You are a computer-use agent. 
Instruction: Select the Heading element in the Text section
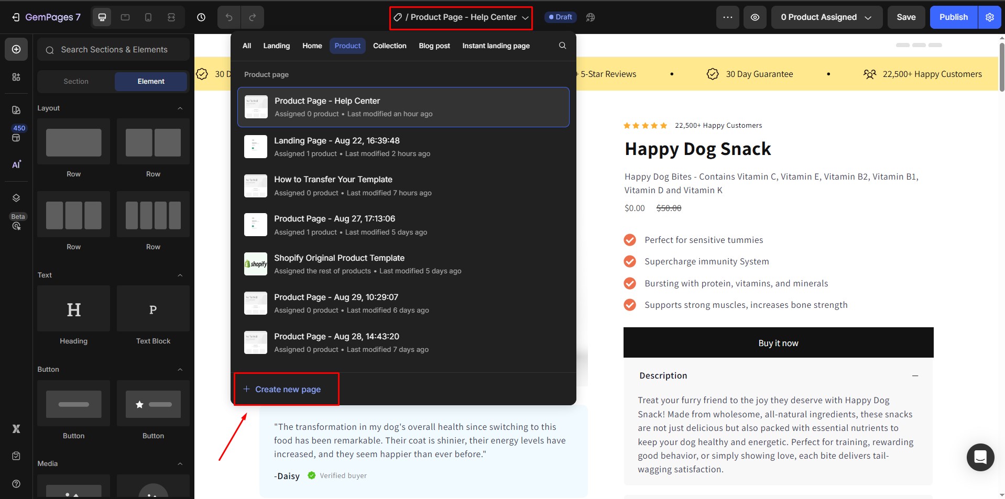click(73, 309)
